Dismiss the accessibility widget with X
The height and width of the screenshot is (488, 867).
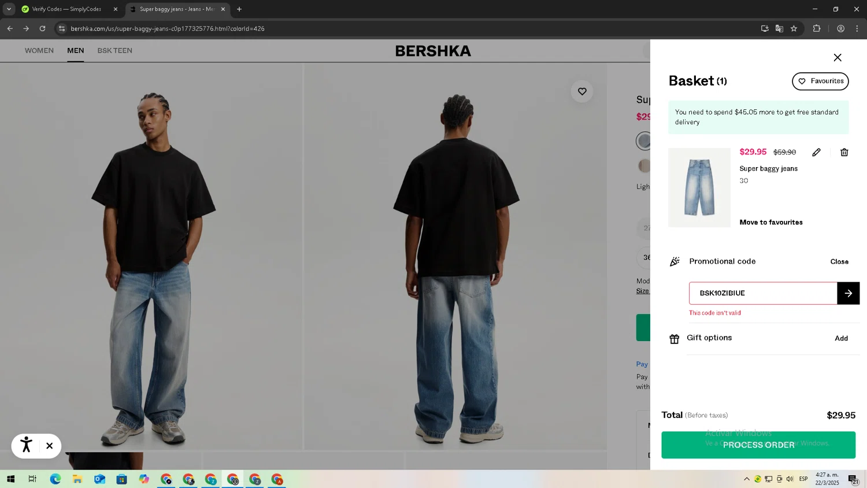[50, 446]
